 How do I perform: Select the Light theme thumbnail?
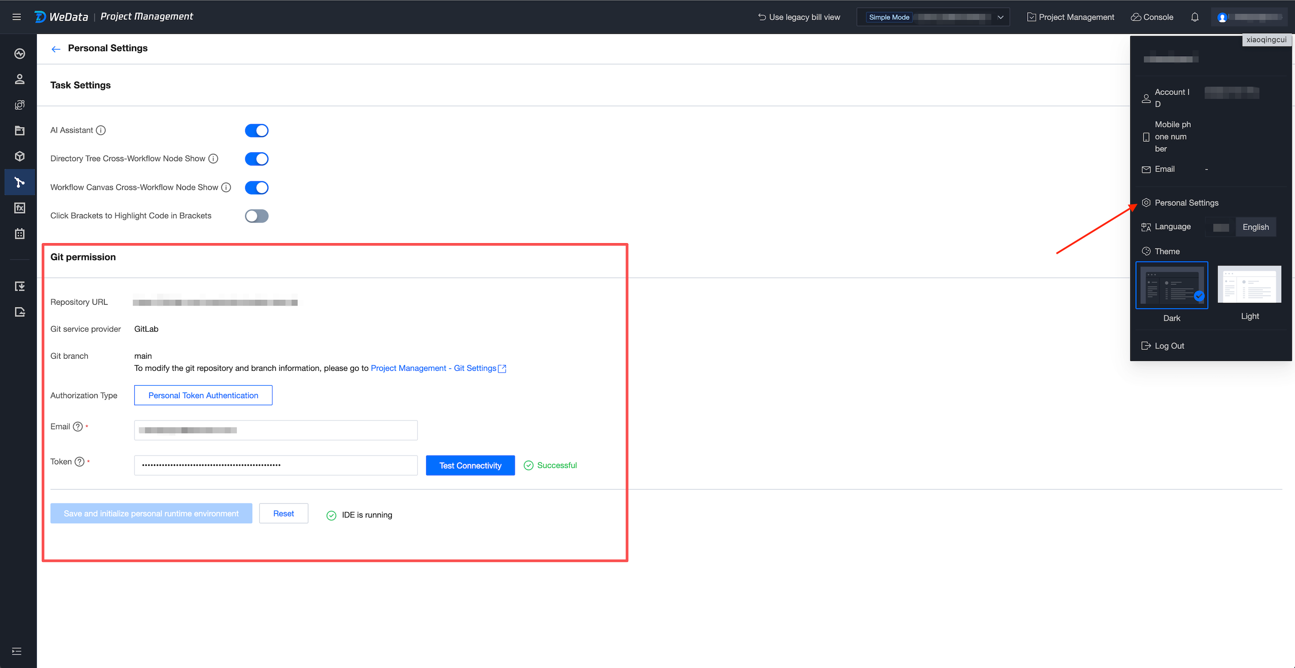[x=1249, y=285]
